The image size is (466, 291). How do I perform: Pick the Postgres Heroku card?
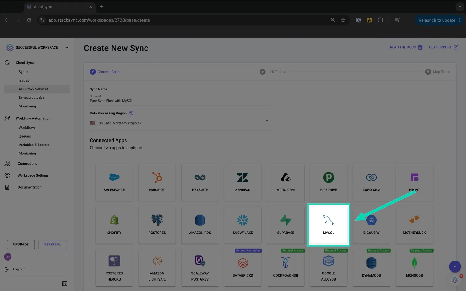tap(114, 268)
